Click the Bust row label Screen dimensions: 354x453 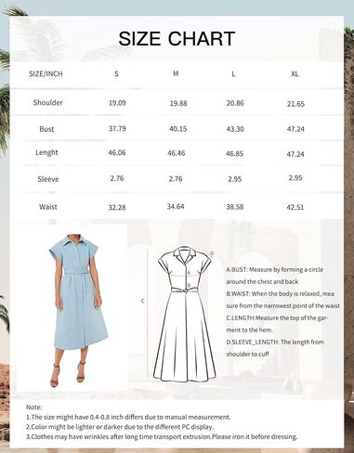point(46,129)
